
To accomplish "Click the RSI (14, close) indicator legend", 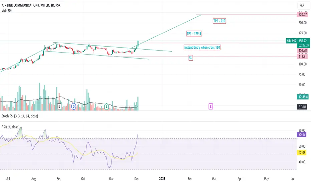I will pyautogui.click(x=11, y=127).
